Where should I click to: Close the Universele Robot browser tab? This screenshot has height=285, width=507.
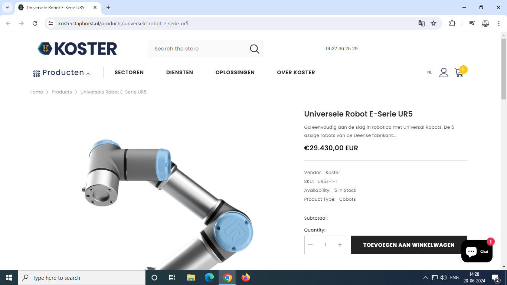tap(95, 7)
